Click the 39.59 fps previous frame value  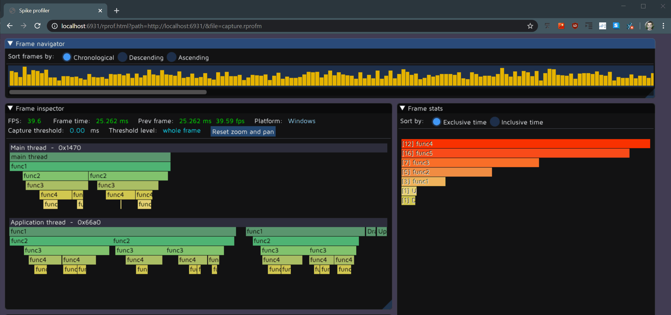230,121
